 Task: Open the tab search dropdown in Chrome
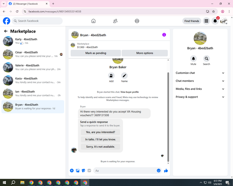coord(4,4)
